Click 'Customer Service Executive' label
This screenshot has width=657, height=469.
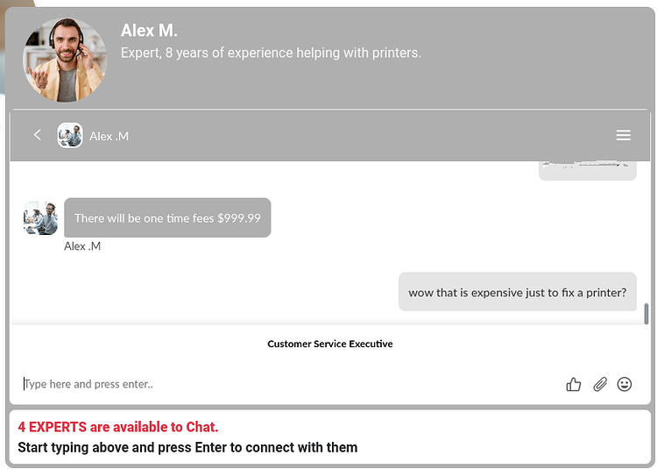(330, 345)
